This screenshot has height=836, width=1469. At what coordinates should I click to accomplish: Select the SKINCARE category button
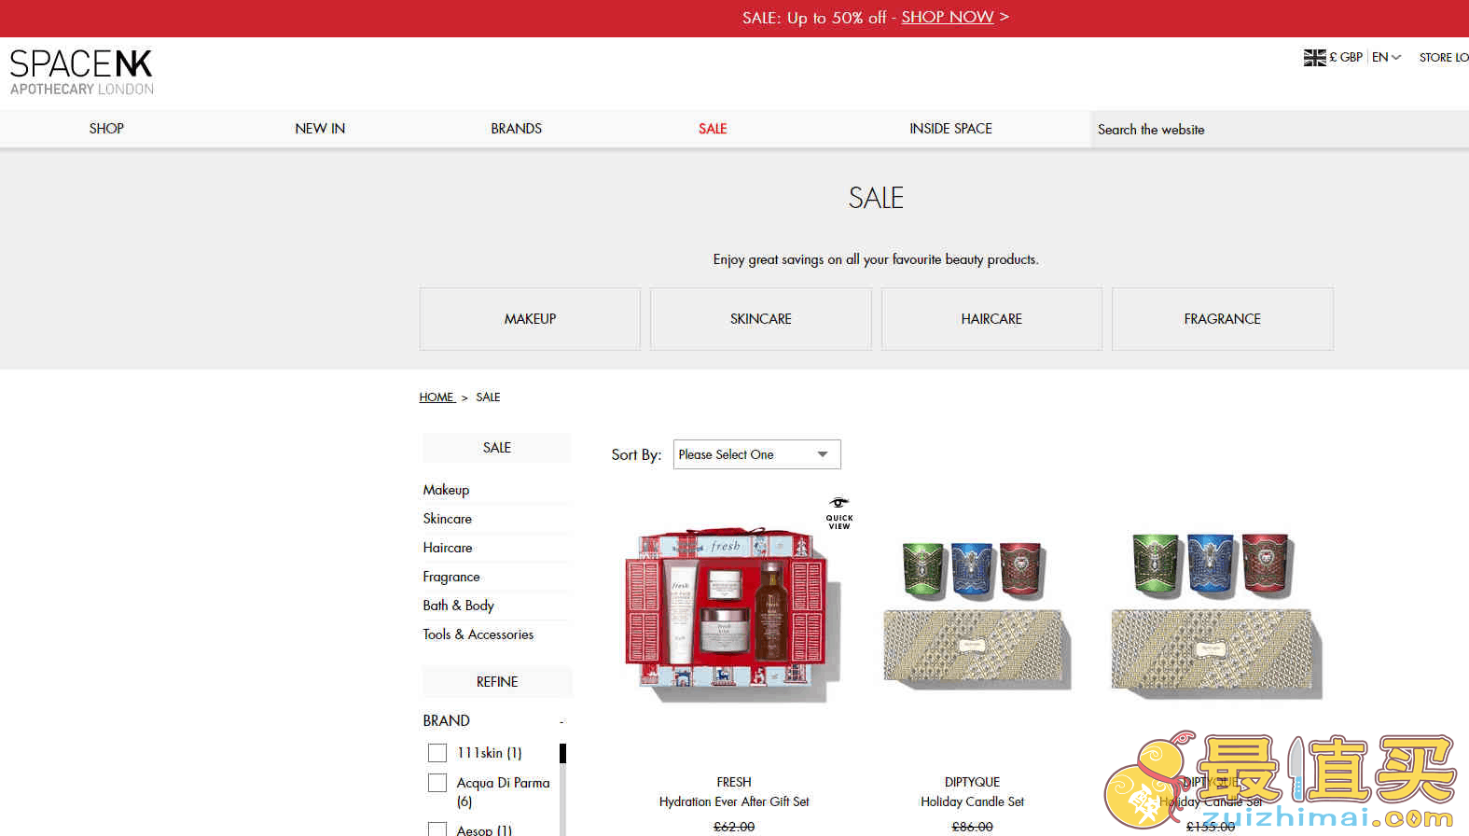pyautogui.click(x=761, y=319)
